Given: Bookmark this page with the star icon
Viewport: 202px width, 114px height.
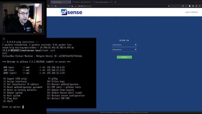Looking at the screenshot, I should [169, 6].
